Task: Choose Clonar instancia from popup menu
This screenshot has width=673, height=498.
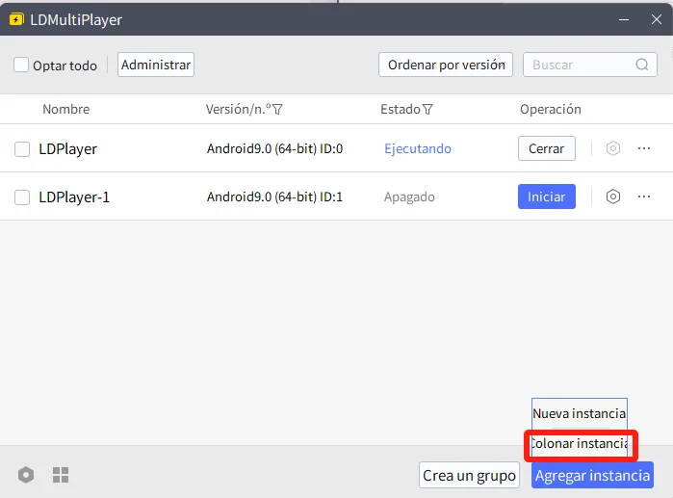Action: click(580, 443)
